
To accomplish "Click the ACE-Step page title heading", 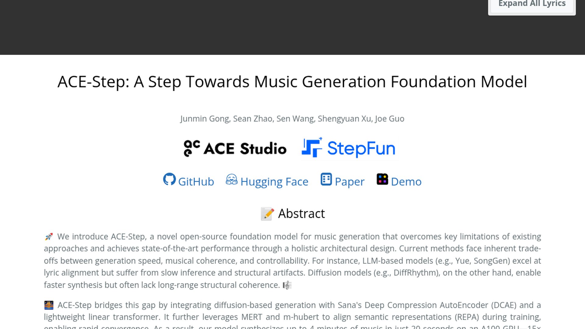I will click(x=292, y=82).
